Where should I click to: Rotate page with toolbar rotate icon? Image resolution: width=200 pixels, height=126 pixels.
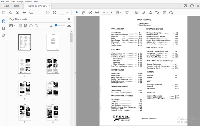171,12
